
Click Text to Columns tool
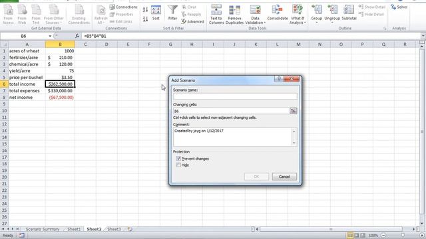click(216, 15)
